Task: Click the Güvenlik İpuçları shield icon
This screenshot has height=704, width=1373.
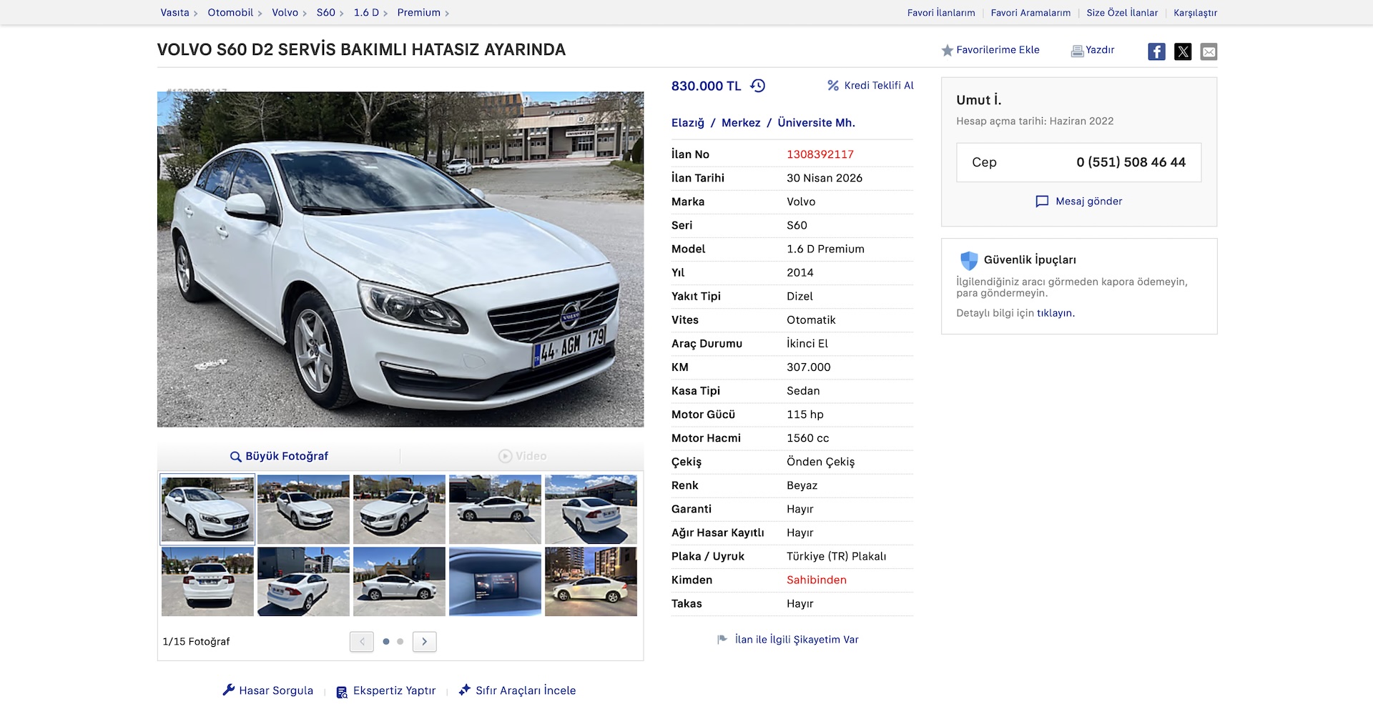Action: [969, 260]
